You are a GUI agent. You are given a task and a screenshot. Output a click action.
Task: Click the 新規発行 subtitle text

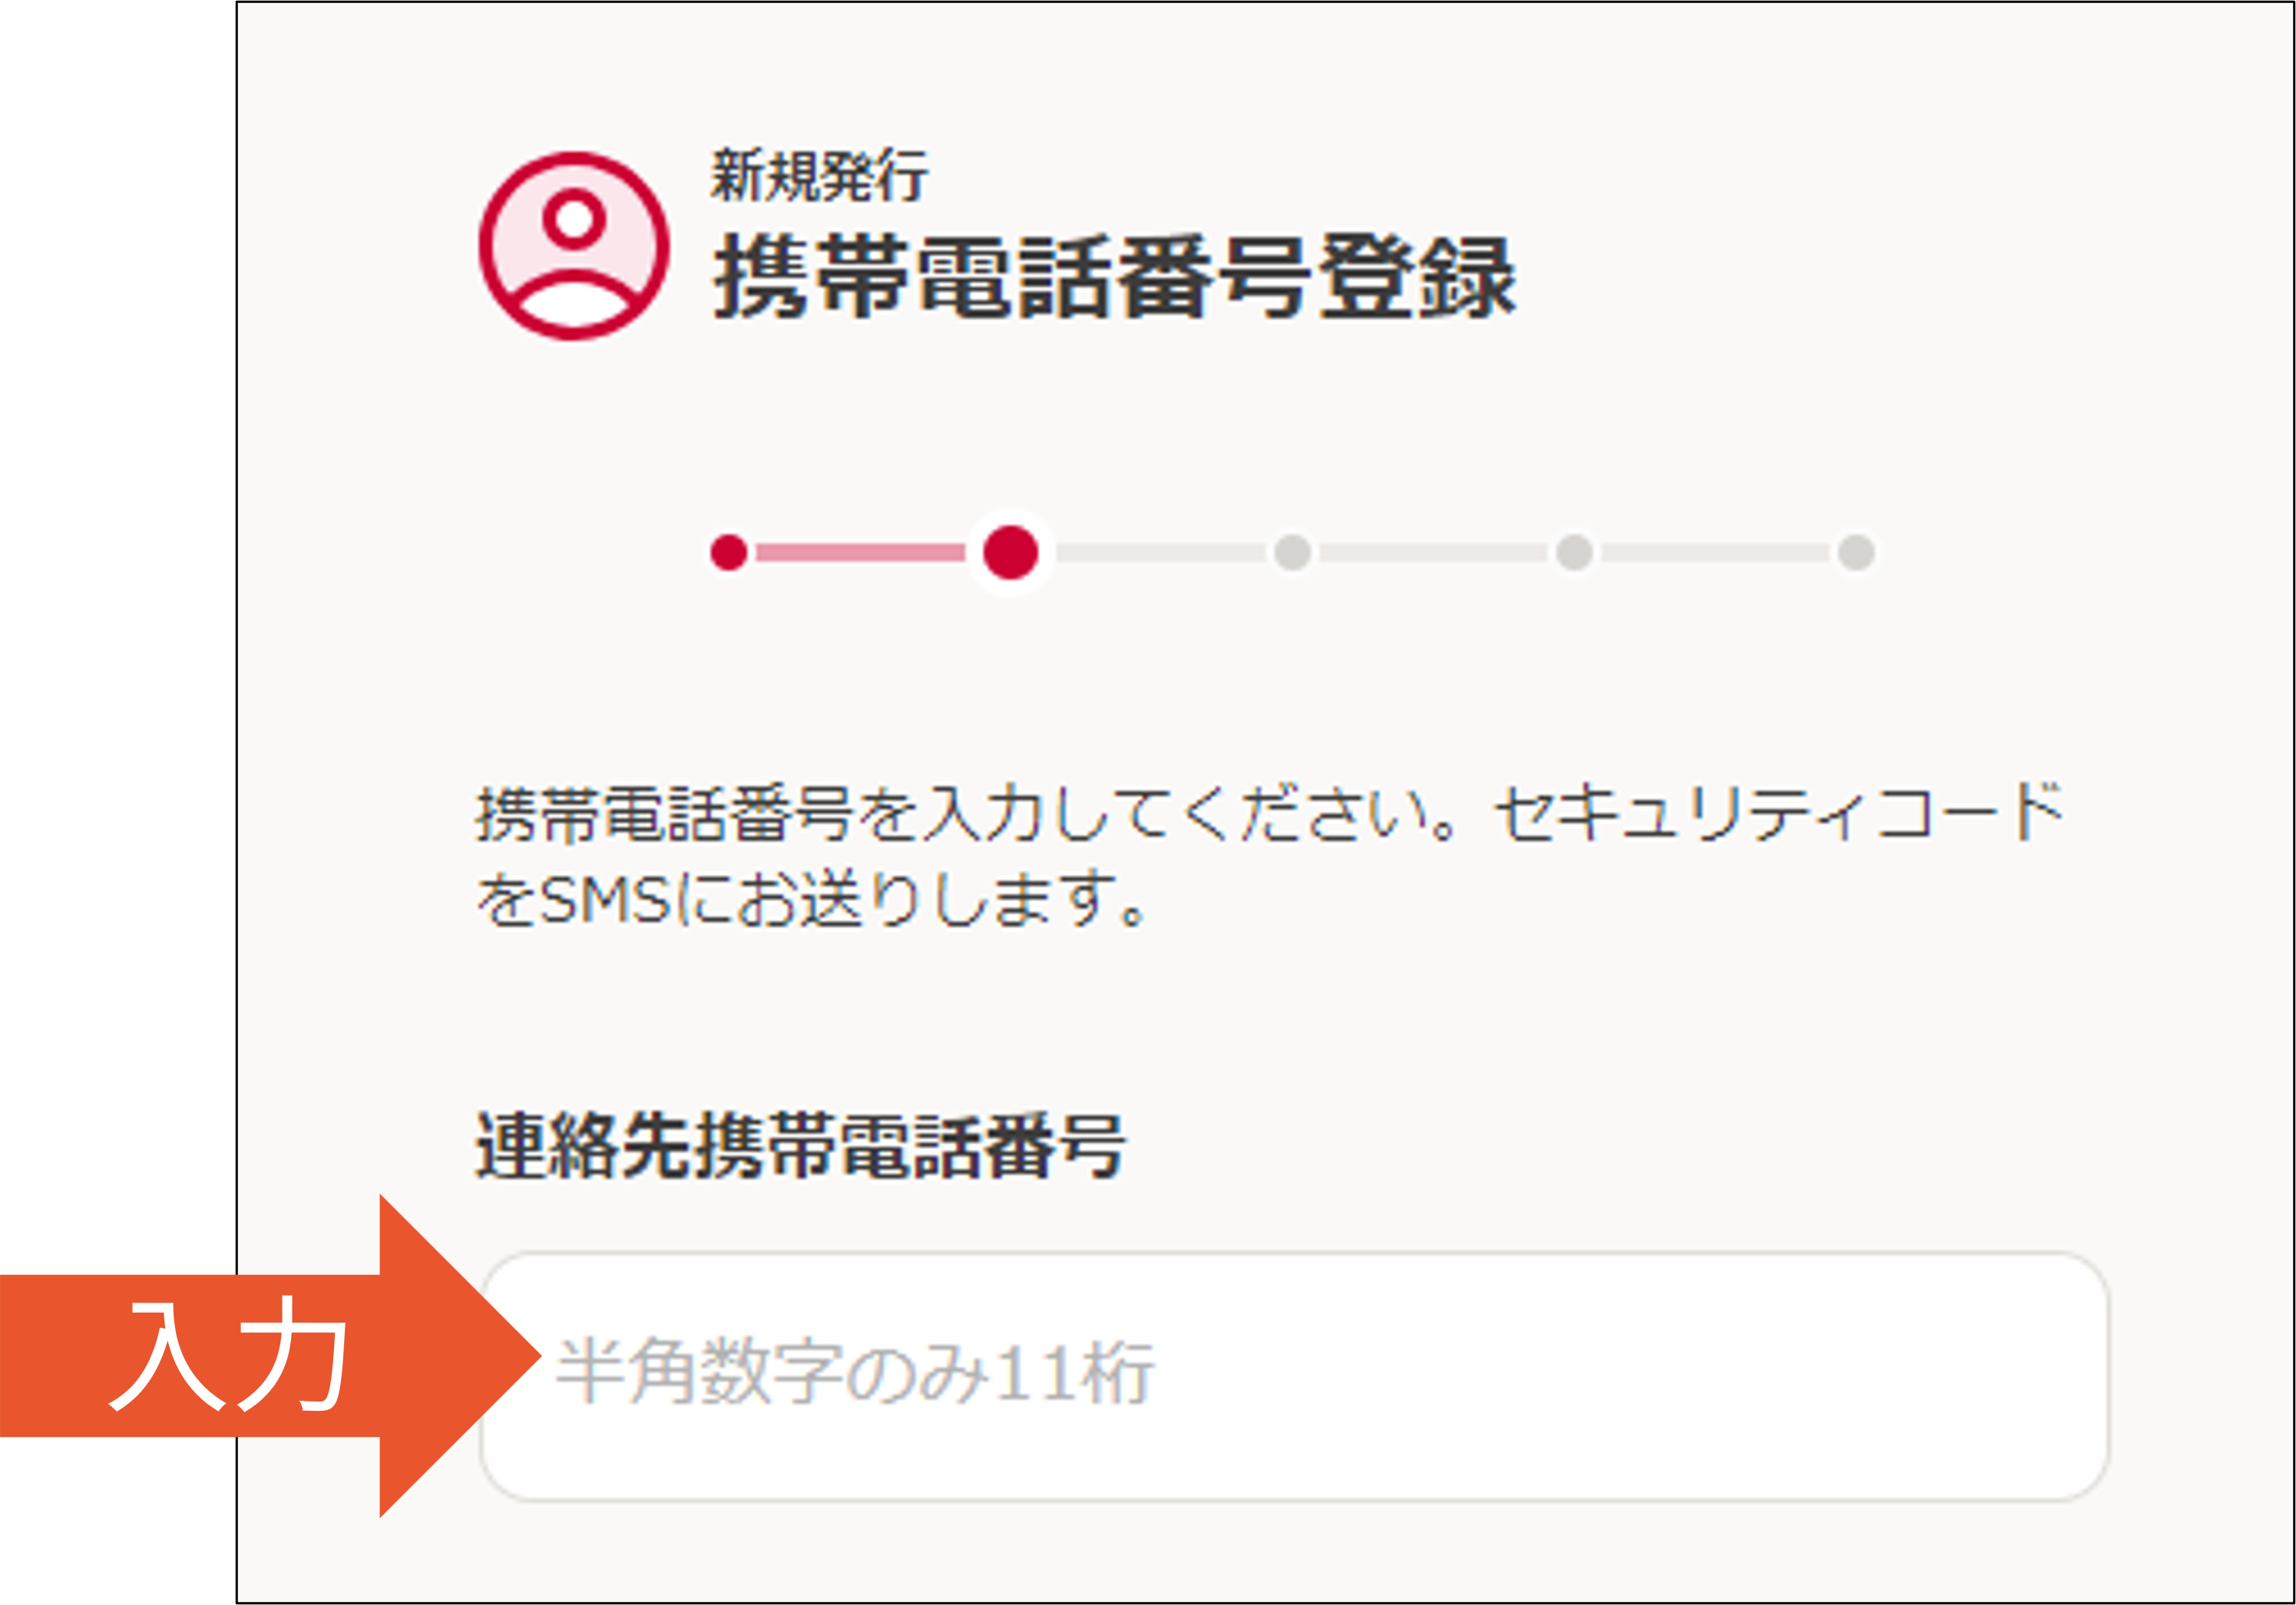(819, 175)
